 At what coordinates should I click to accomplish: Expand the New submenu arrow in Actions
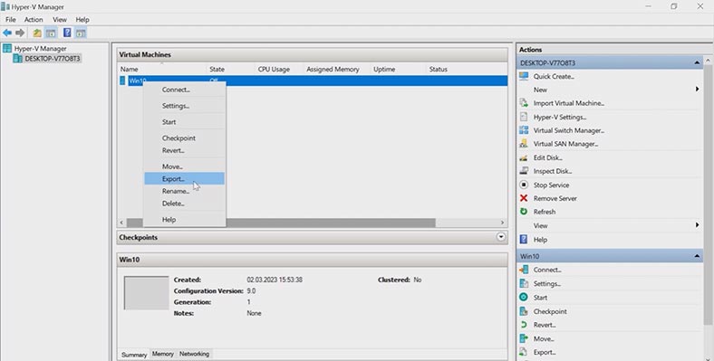tap(697, 89)
